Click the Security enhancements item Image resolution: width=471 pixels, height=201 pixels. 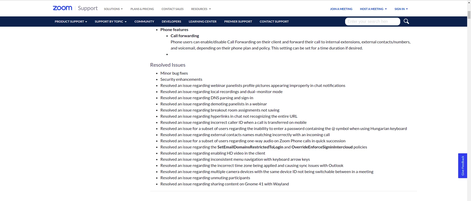pyautogui.click(x=181, y=79)
